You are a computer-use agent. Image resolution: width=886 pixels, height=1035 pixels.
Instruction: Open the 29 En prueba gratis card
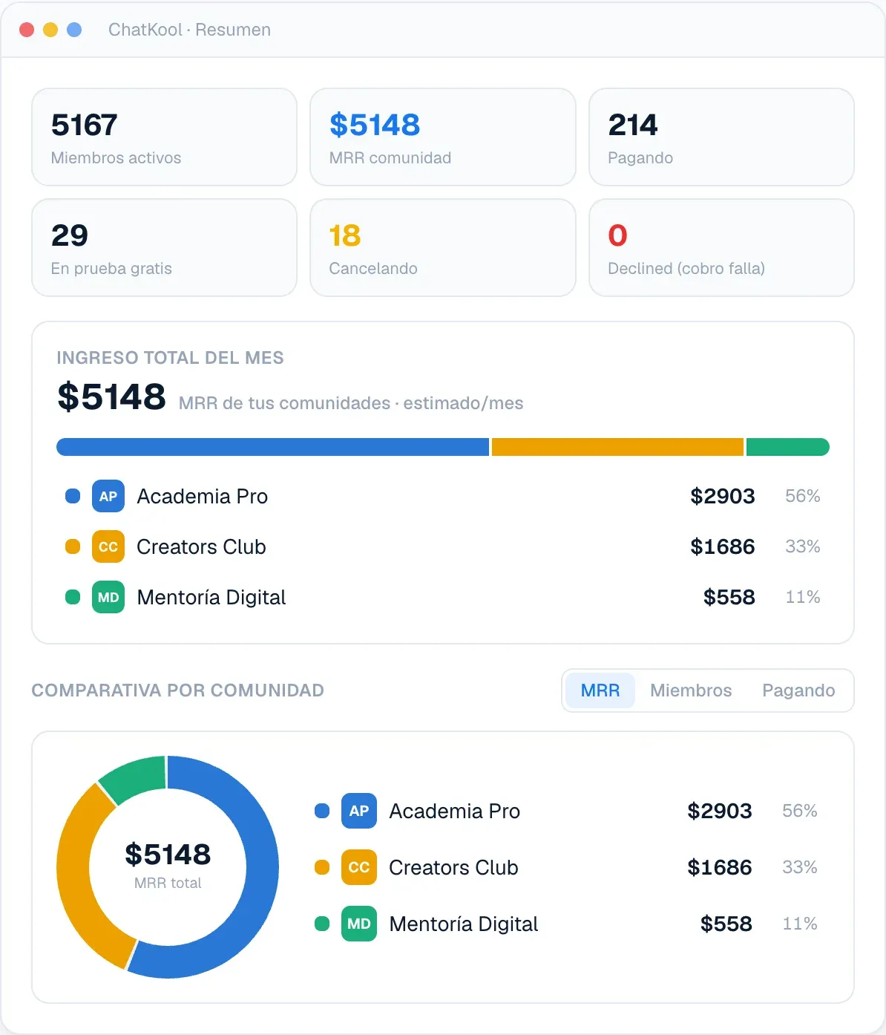point(164,247)
